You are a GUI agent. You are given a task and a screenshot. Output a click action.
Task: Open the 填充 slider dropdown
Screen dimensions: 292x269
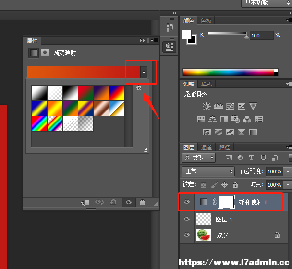click(288, 185)
